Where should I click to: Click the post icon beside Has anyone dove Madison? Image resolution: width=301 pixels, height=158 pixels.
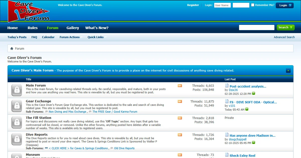(x=227, y=135)
